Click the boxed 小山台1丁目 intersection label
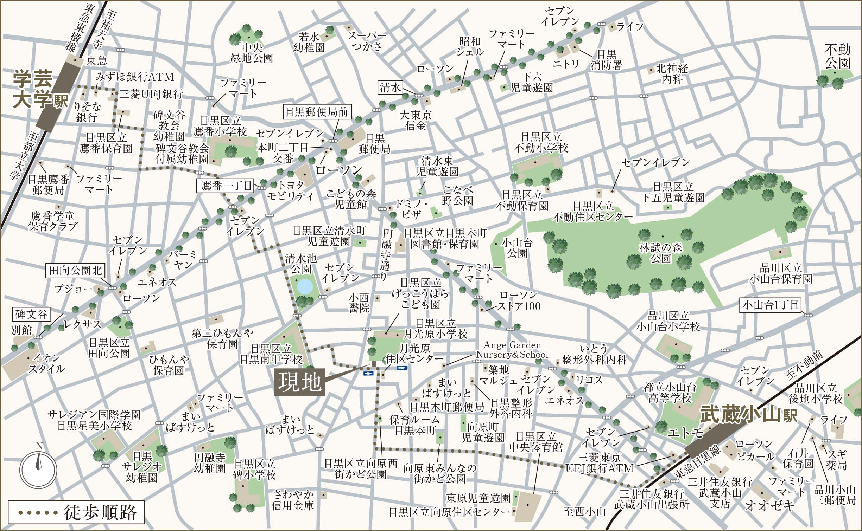 coord(771,305)
